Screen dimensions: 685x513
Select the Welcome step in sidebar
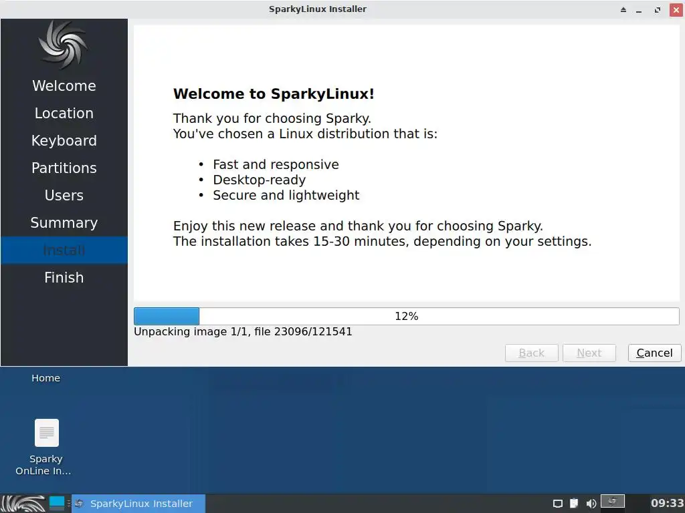click(x=64, y=85)
